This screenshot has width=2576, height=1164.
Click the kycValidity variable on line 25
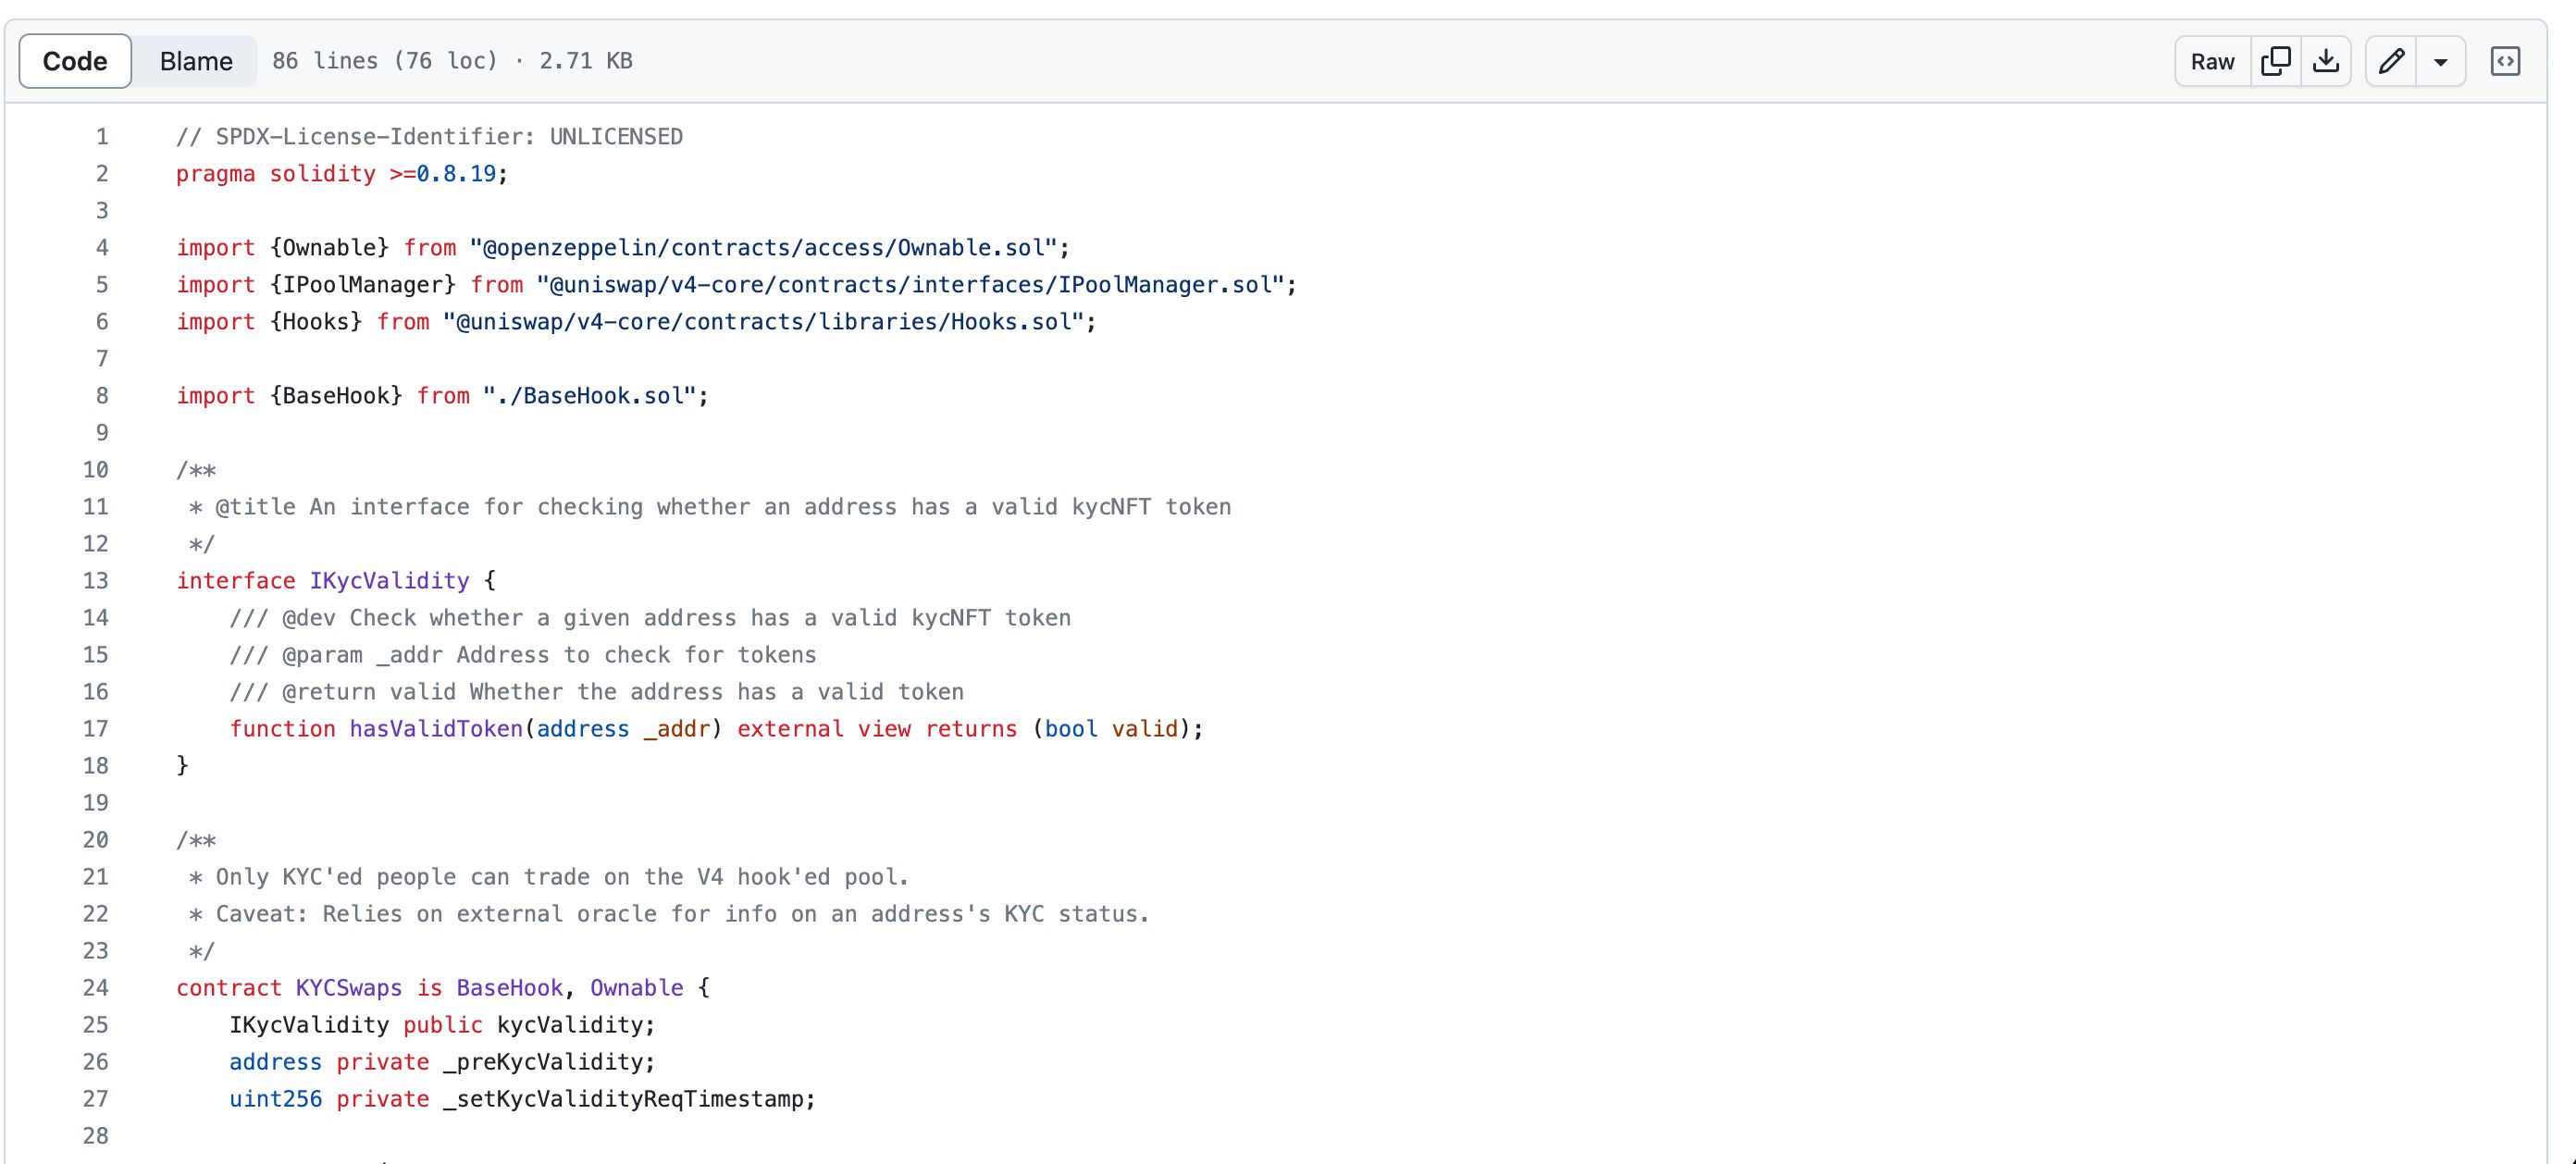point(569,1025)
